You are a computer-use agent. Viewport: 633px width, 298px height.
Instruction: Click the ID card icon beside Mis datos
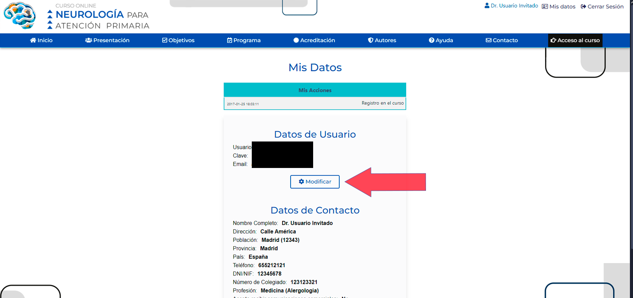pos(545,7)
